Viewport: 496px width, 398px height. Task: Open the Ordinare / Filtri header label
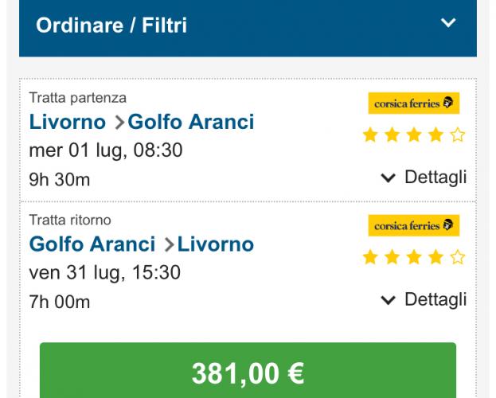(x=111, y=25)
